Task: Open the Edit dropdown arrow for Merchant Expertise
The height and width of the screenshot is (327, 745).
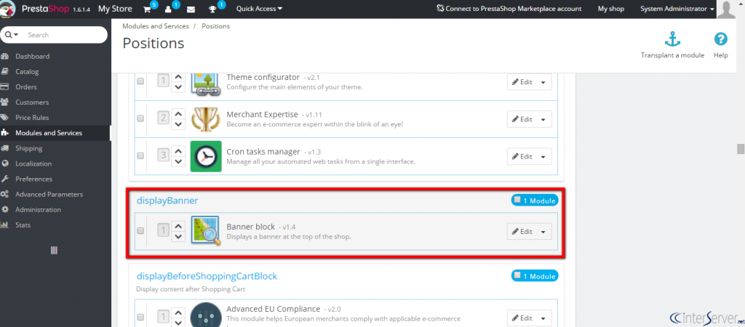Action: 543,119
